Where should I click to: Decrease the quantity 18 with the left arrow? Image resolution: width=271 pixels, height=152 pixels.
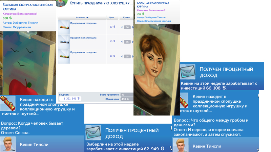coord(122,56)
